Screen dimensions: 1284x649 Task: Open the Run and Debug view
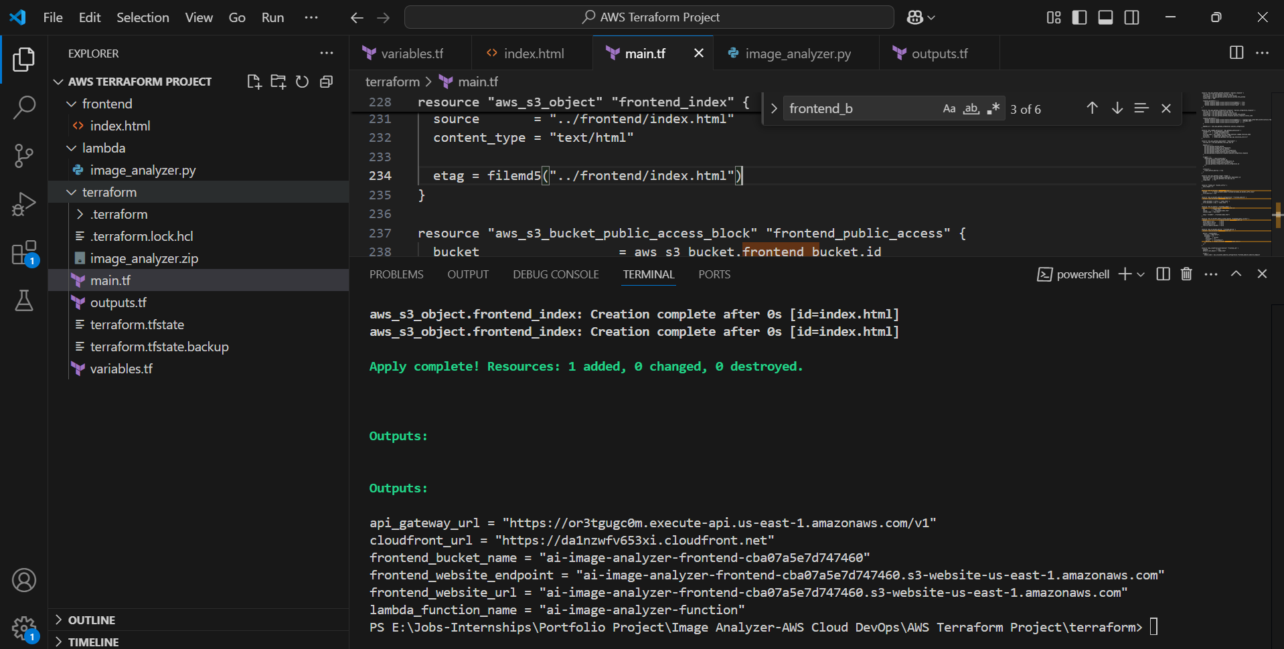pos(24,203)
